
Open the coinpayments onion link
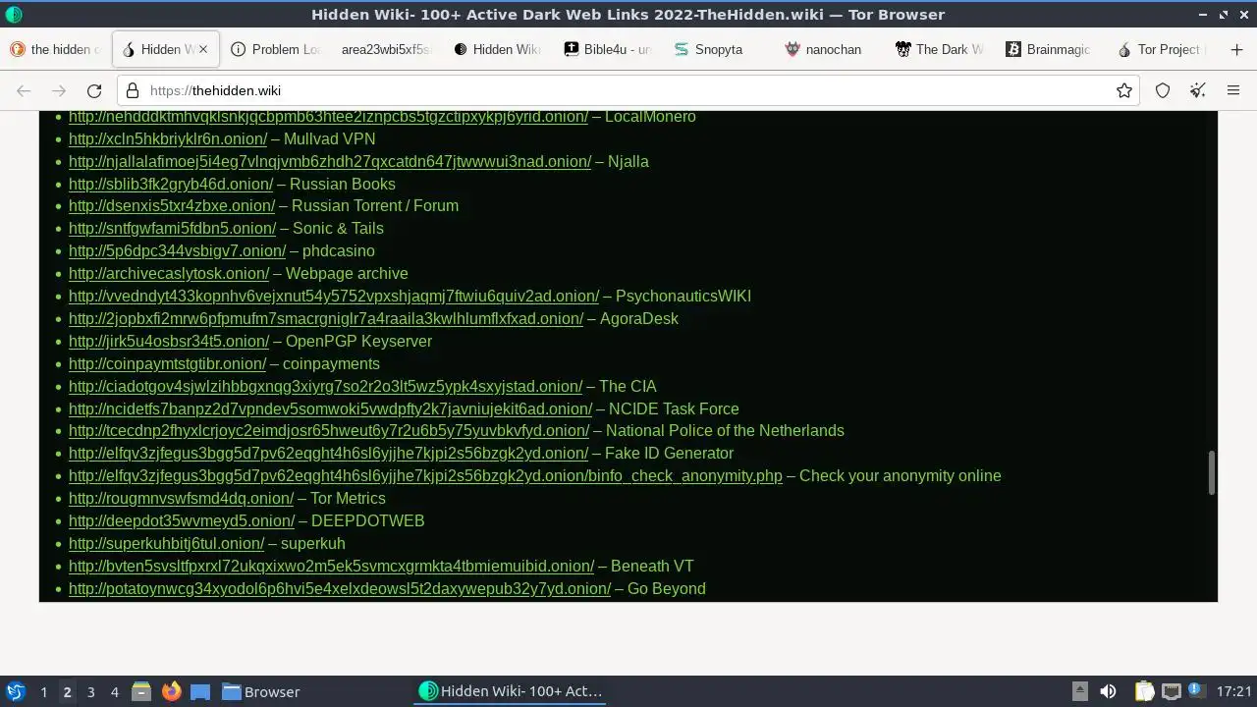pyautogui.click(x=167, y=364)
